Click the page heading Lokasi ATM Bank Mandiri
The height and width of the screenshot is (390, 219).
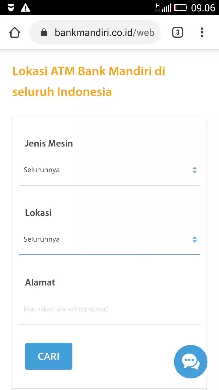tap(89, 81)
